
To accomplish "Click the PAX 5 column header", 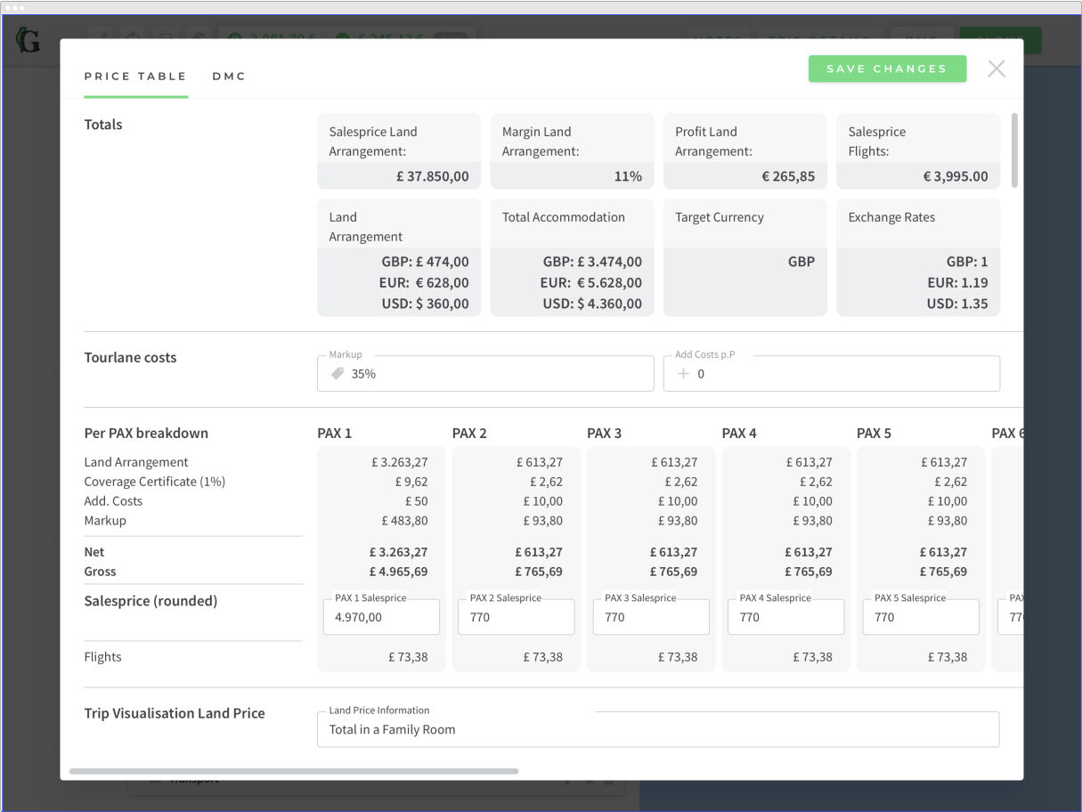I will coord(875,434).
